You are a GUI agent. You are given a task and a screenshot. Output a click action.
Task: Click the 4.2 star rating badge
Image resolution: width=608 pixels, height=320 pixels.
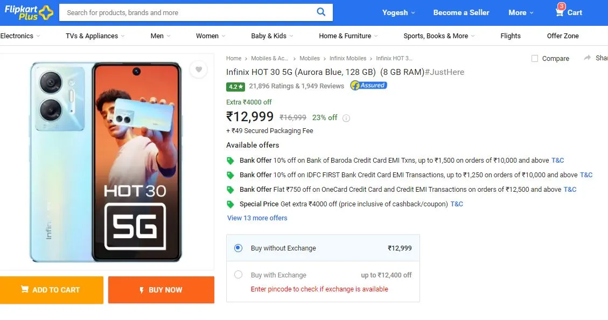(x=235, y=87)
